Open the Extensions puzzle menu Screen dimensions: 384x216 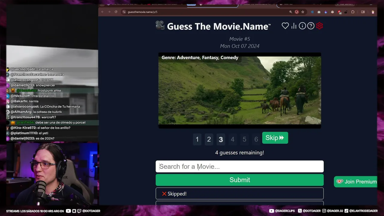click(353, 12)
